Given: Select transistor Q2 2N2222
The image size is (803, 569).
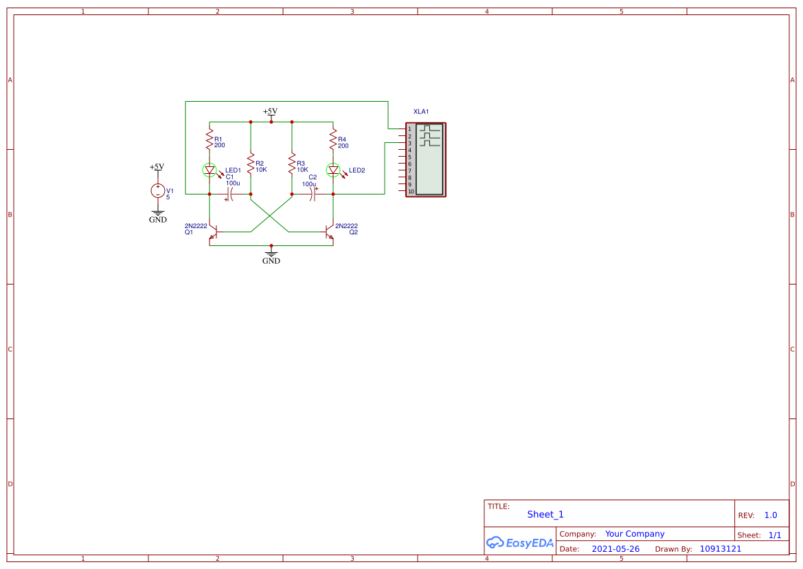Looking at the screenshot, I should point(328,232).
